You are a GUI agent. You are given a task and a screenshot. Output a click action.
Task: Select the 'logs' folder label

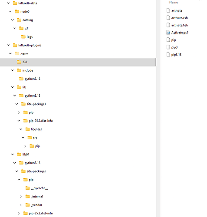(30, 37)
